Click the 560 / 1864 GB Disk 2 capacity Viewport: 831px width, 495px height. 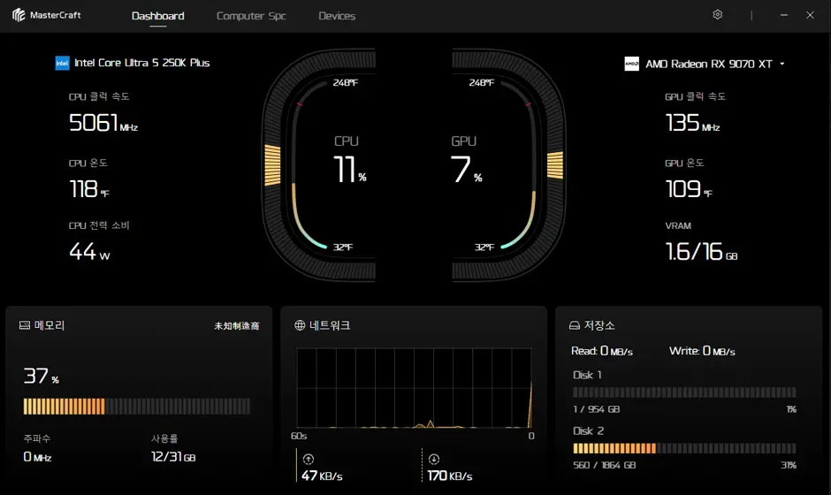(x=605, y=465)
